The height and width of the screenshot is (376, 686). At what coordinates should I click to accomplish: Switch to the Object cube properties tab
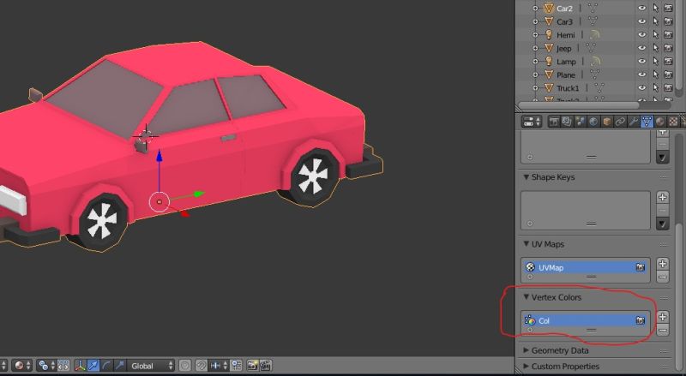pyautogui.click(x=607, y=122)
